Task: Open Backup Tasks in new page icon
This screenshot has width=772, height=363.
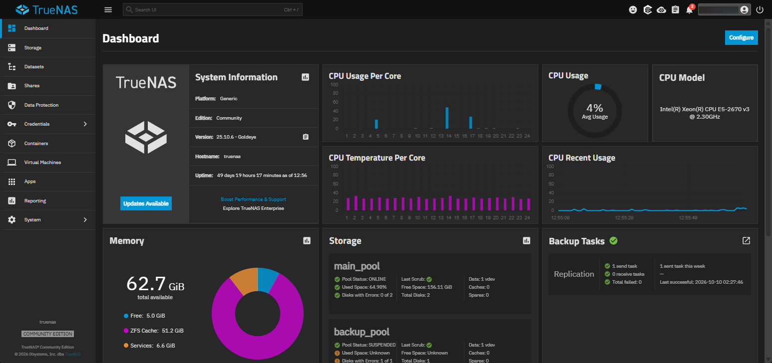Action: click(x=746, y=240)
